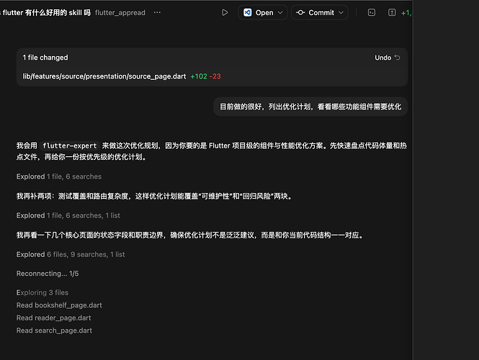
Task: Open project in VS Code via Open button
Action: point(259,12)
